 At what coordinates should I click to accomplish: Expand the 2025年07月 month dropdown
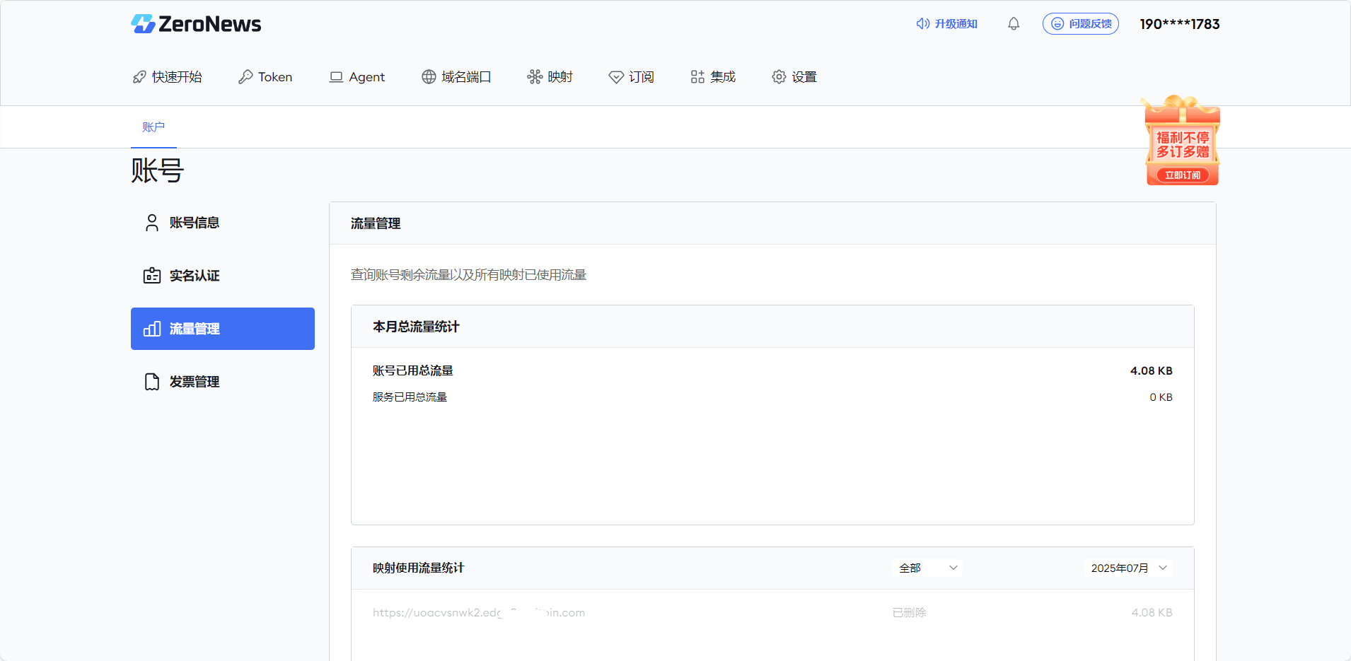pyautogui.click(x=1128, y=568)
